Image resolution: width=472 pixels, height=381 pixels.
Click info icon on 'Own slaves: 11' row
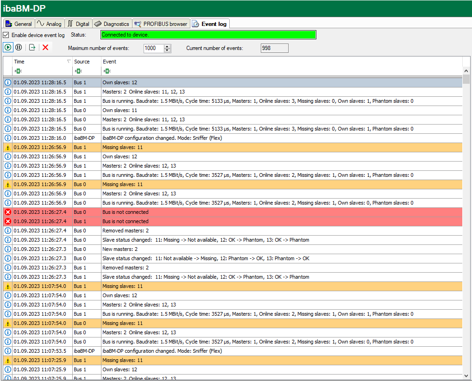(x=8, y=111)
